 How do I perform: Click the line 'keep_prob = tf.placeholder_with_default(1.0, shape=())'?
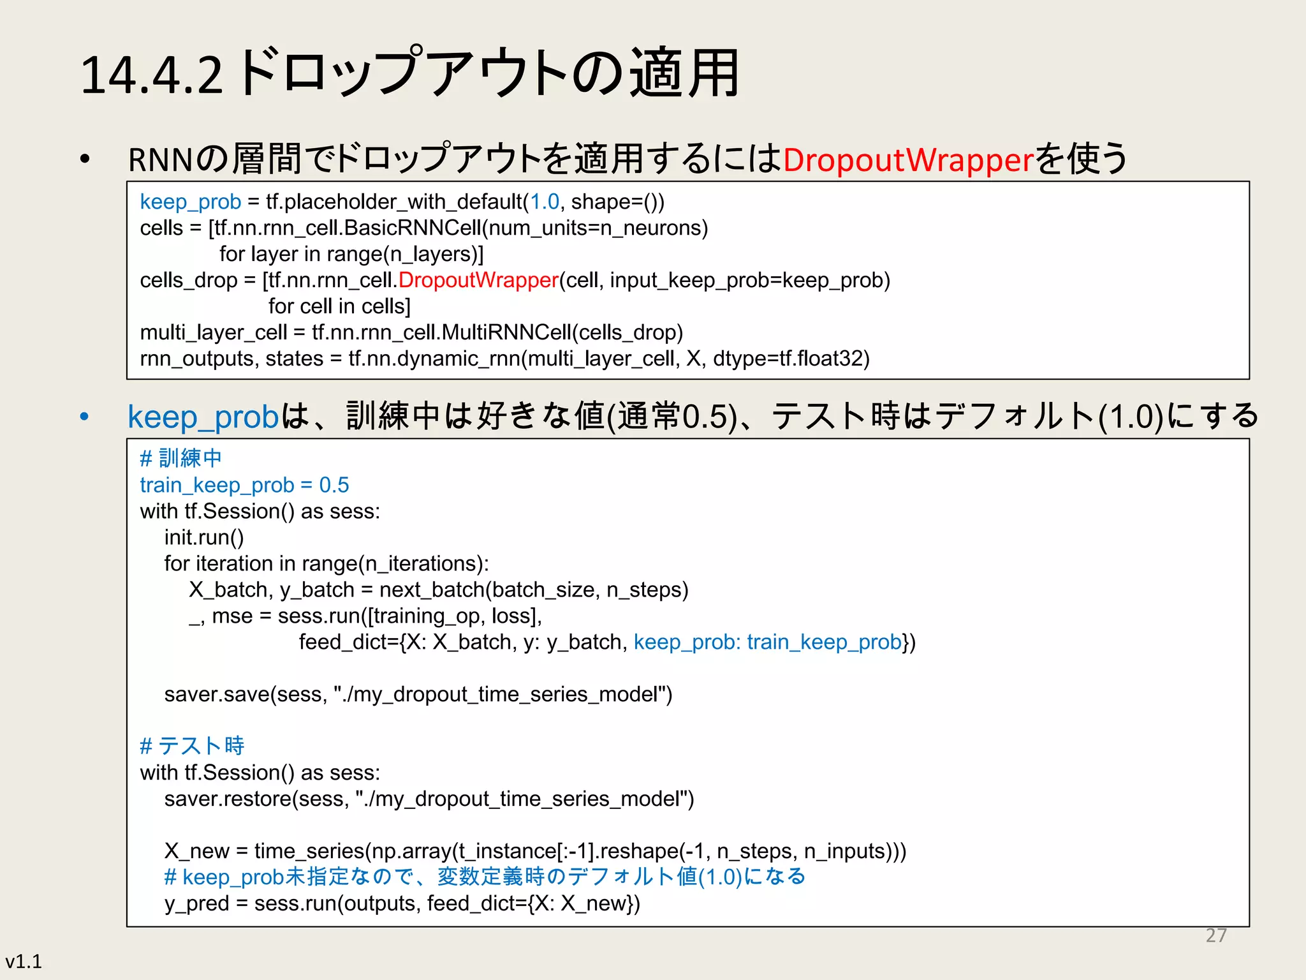point(402,202)
